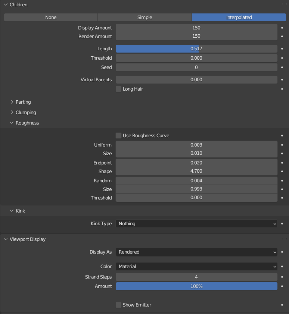
Task: Click the Seed value field
Action: [196, 67]
